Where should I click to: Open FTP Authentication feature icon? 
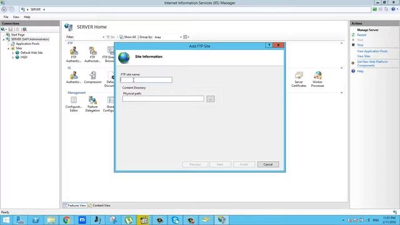[x=74, y=54]
